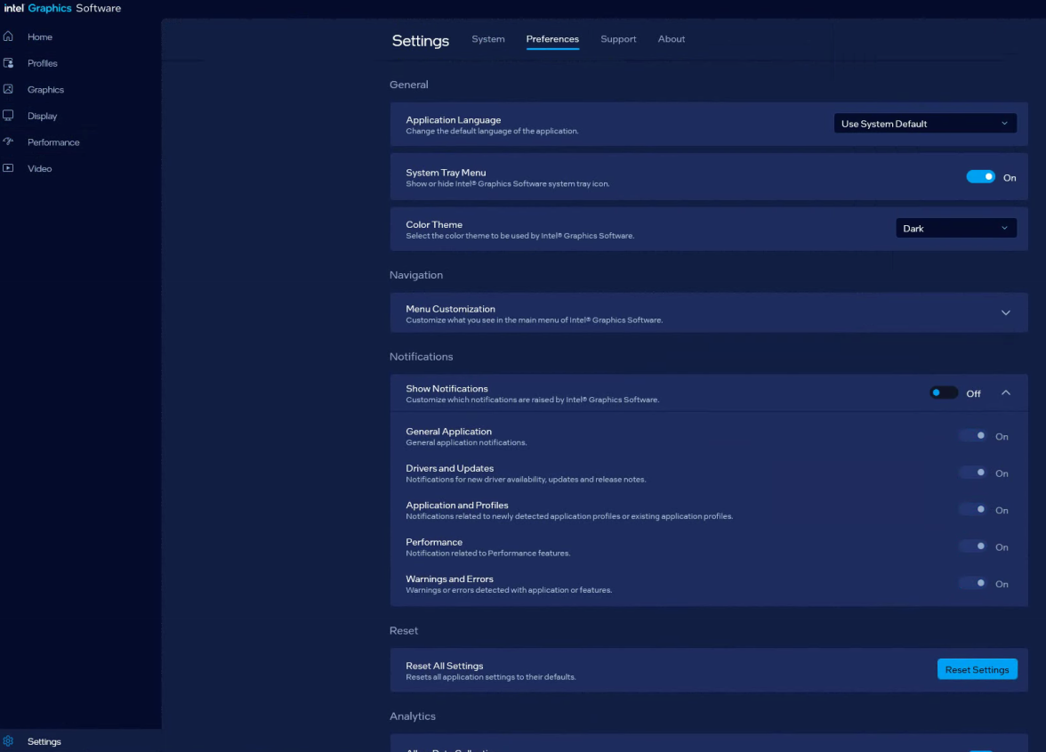
Task: Turn off Warnings and Errors notifications
Action: tap(973, 583)
